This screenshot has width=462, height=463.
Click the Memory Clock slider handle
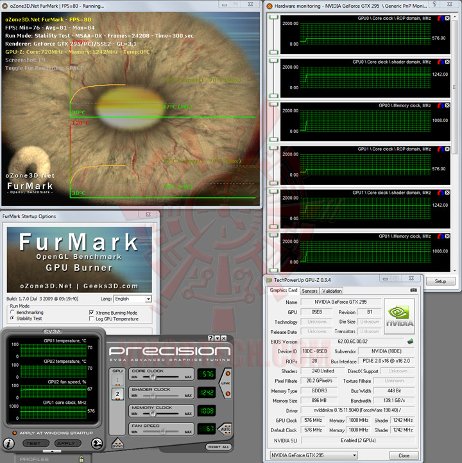[x=153, y=414]
